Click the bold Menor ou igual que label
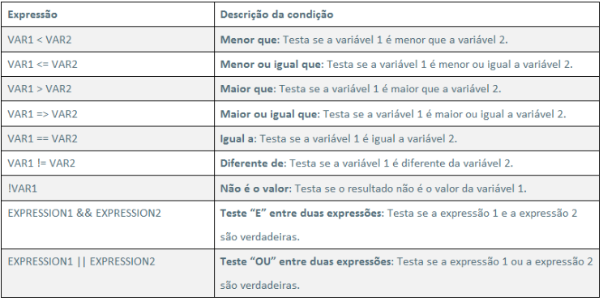The height and width of the screenshot is (301, 603). (x=271, y=64)
